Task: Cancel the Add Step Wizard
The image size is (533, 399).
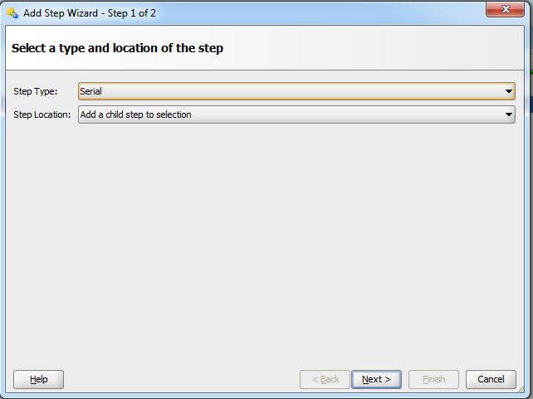Action: (491, 379)
